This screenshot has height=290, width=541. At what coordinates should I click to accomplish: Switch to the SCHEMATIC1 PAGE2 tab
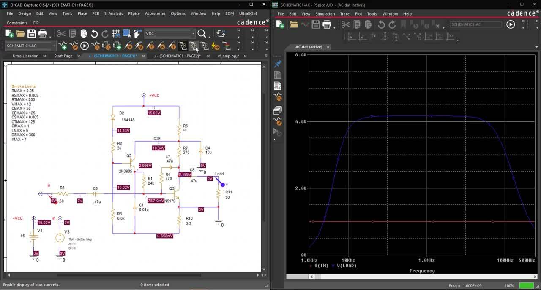coord(178,56)
